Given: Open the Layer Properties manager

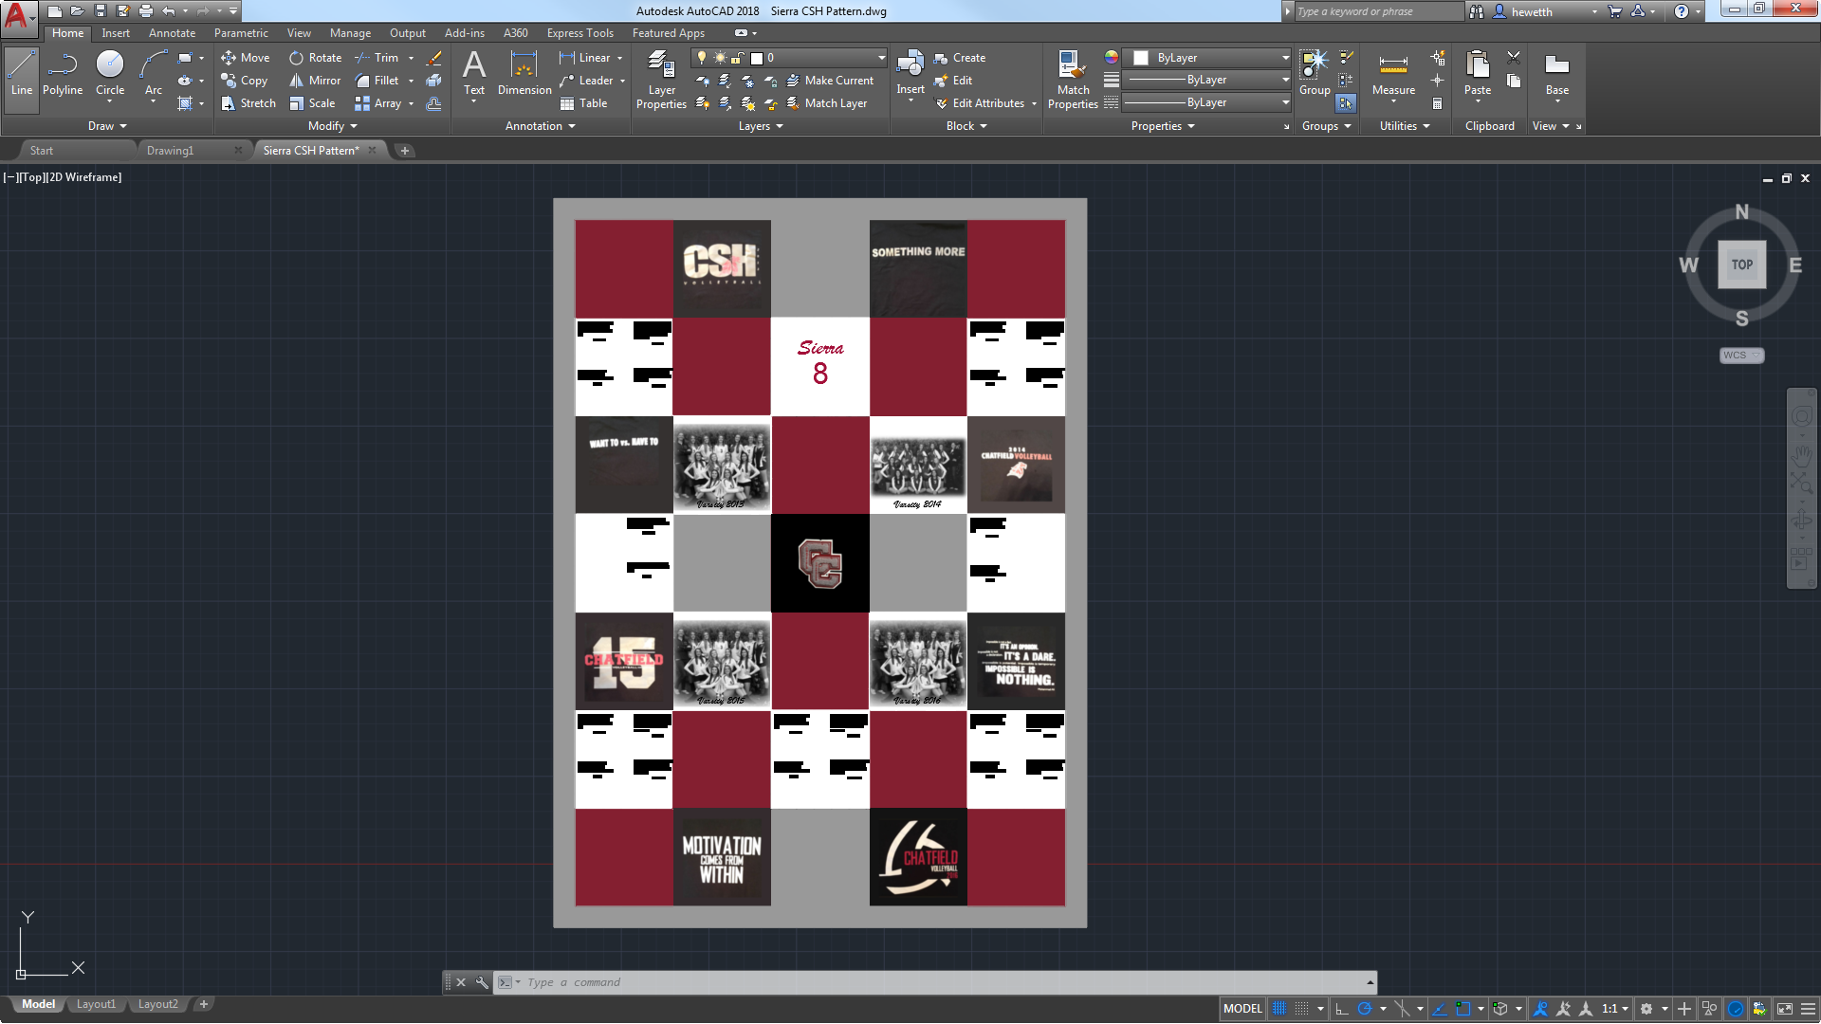Looking at the screenshot, I should 661,80.
